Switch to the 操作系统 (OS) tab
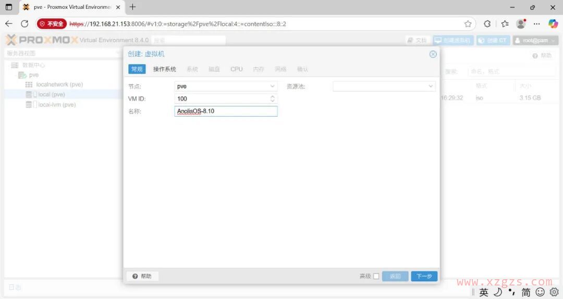The height and width of the screenshot is (299, 563). click(x=164, y=69)
